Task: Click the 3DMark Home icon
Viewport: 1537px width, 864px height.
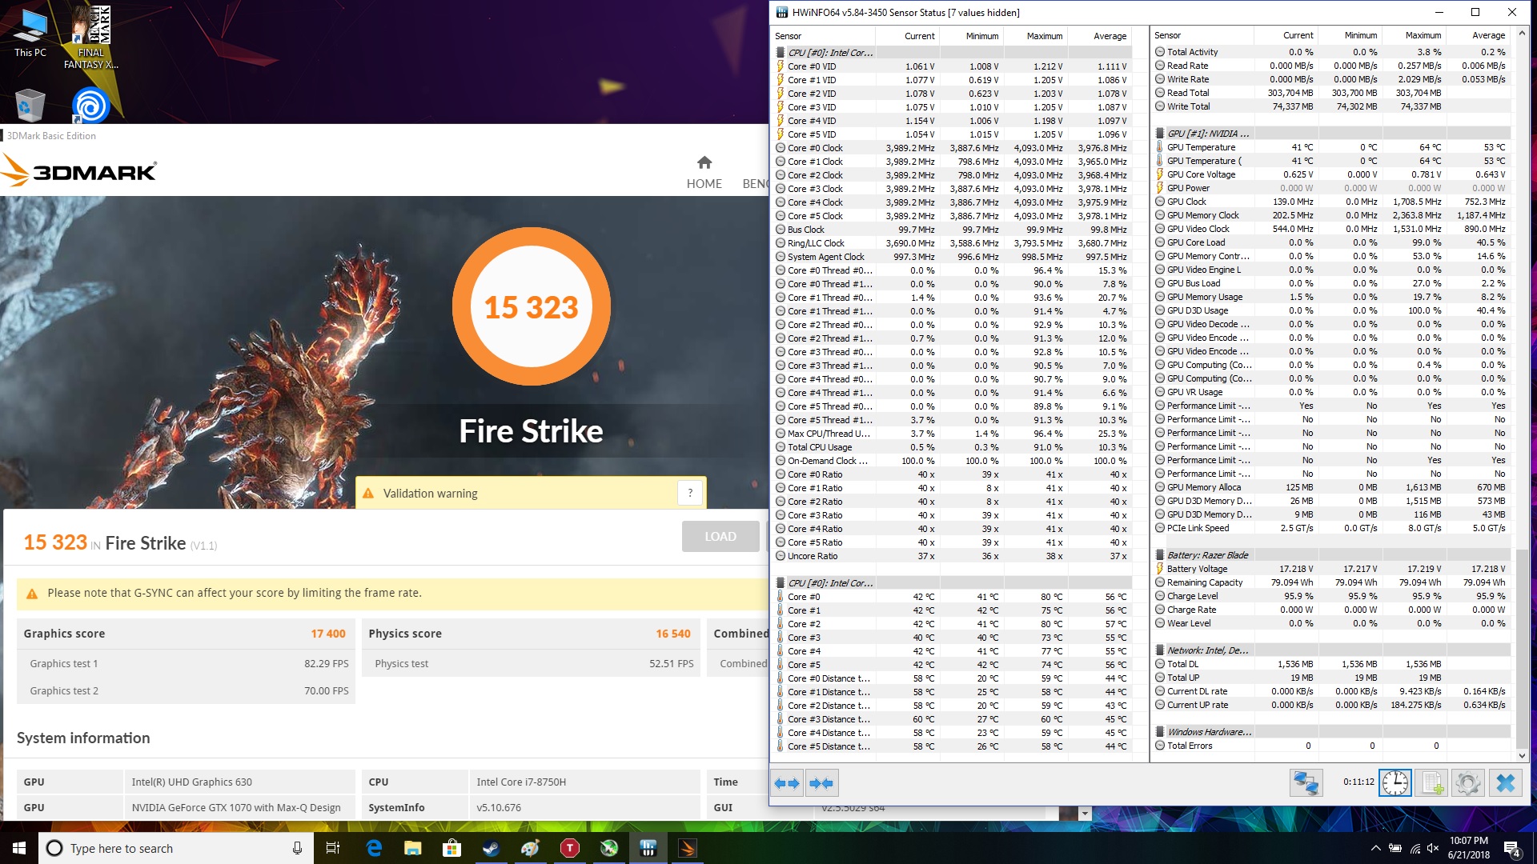Action: click(x=704, y=162)
